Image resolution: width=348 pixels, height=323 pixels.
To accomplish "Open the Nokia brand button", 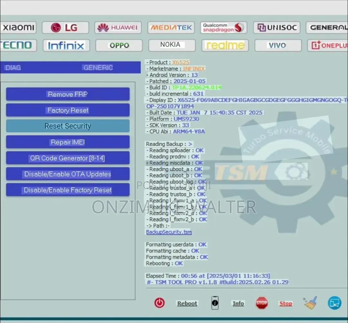I will pos(172,45).
